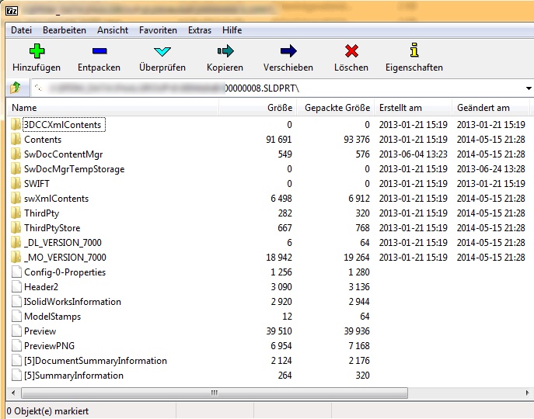Image resolution: width=534 pixels, height=419 pixels.
Task: Click modified date 2013-06-24 13:28
Action: [490, 169]
